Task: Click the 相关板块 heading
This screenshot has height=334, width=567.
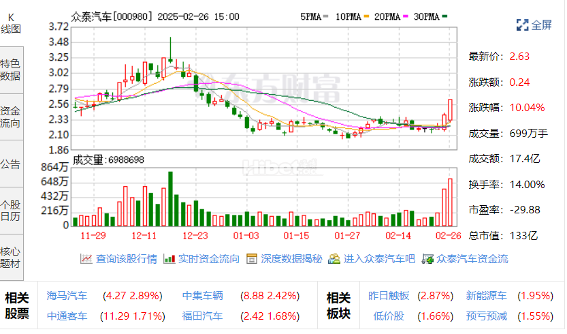Action: click(x=338, y=306)
